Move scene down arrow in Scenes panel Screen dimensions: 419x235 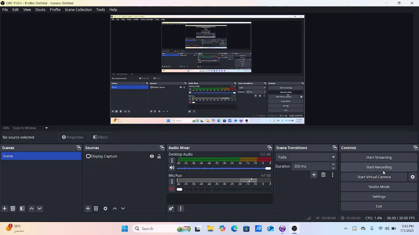40,209
